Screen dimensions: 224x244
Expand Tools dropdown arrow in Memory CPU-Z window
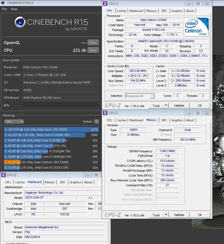point(166,215)
